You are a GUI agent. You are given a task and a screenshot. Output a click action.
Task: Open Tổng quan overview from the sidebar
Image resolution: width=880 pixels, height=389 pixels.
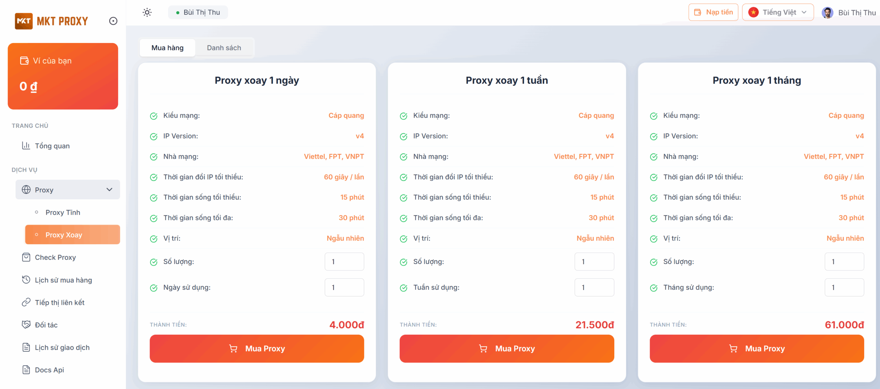(52, 146)
